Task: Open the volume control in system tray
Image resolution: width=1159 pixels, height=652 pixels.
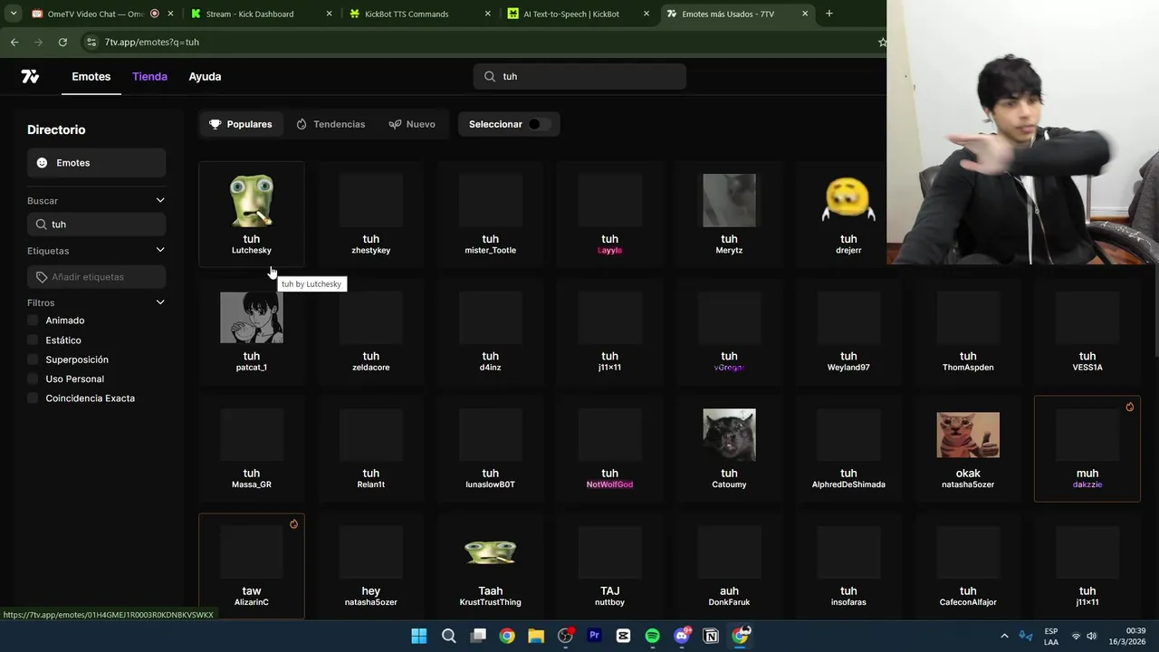Action: pos(1091,636)
